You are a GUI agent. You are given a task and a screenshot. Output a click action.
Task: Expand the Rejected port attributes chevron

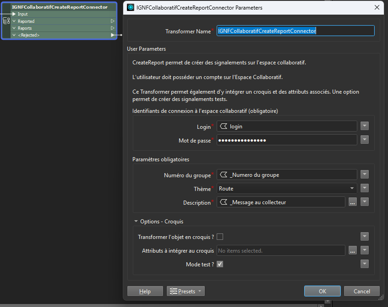(14, 35)
